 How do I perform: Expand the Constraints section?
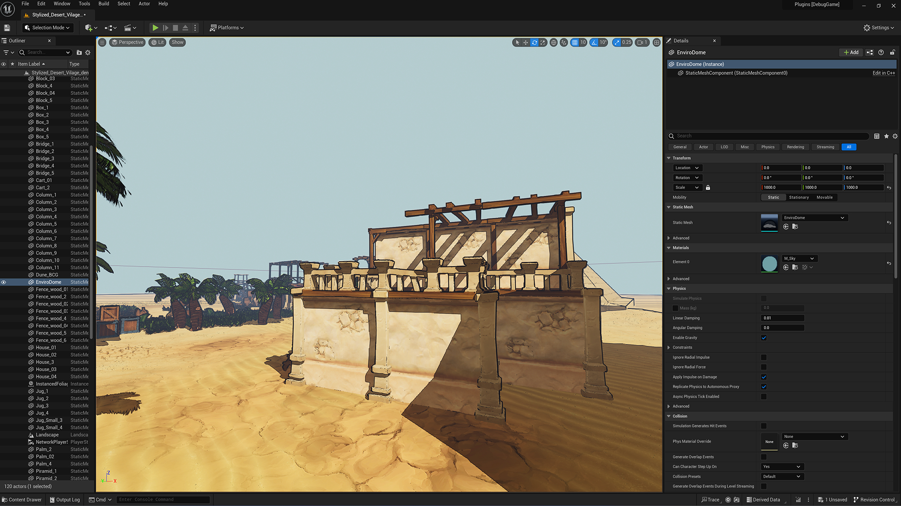[669, 348]
